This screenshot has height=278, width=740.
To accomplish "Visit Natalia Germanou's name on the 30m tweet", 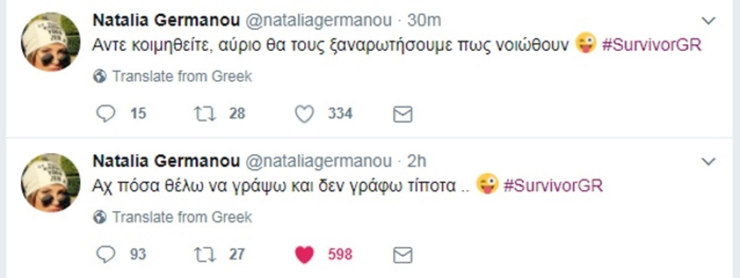I will [x=165, y=20].
